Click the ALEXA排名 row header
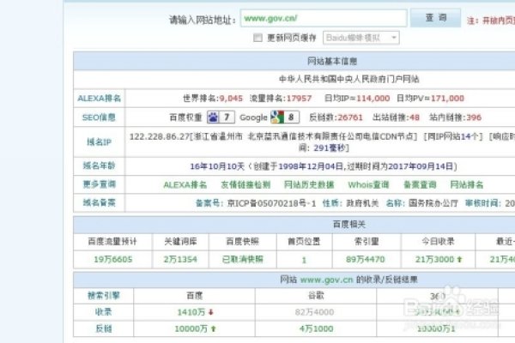Viewport: 515px width, 343px height. pos(100,99)
